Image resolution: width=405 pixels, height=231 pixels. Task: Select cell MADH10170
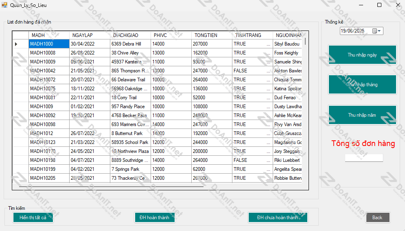49,151
